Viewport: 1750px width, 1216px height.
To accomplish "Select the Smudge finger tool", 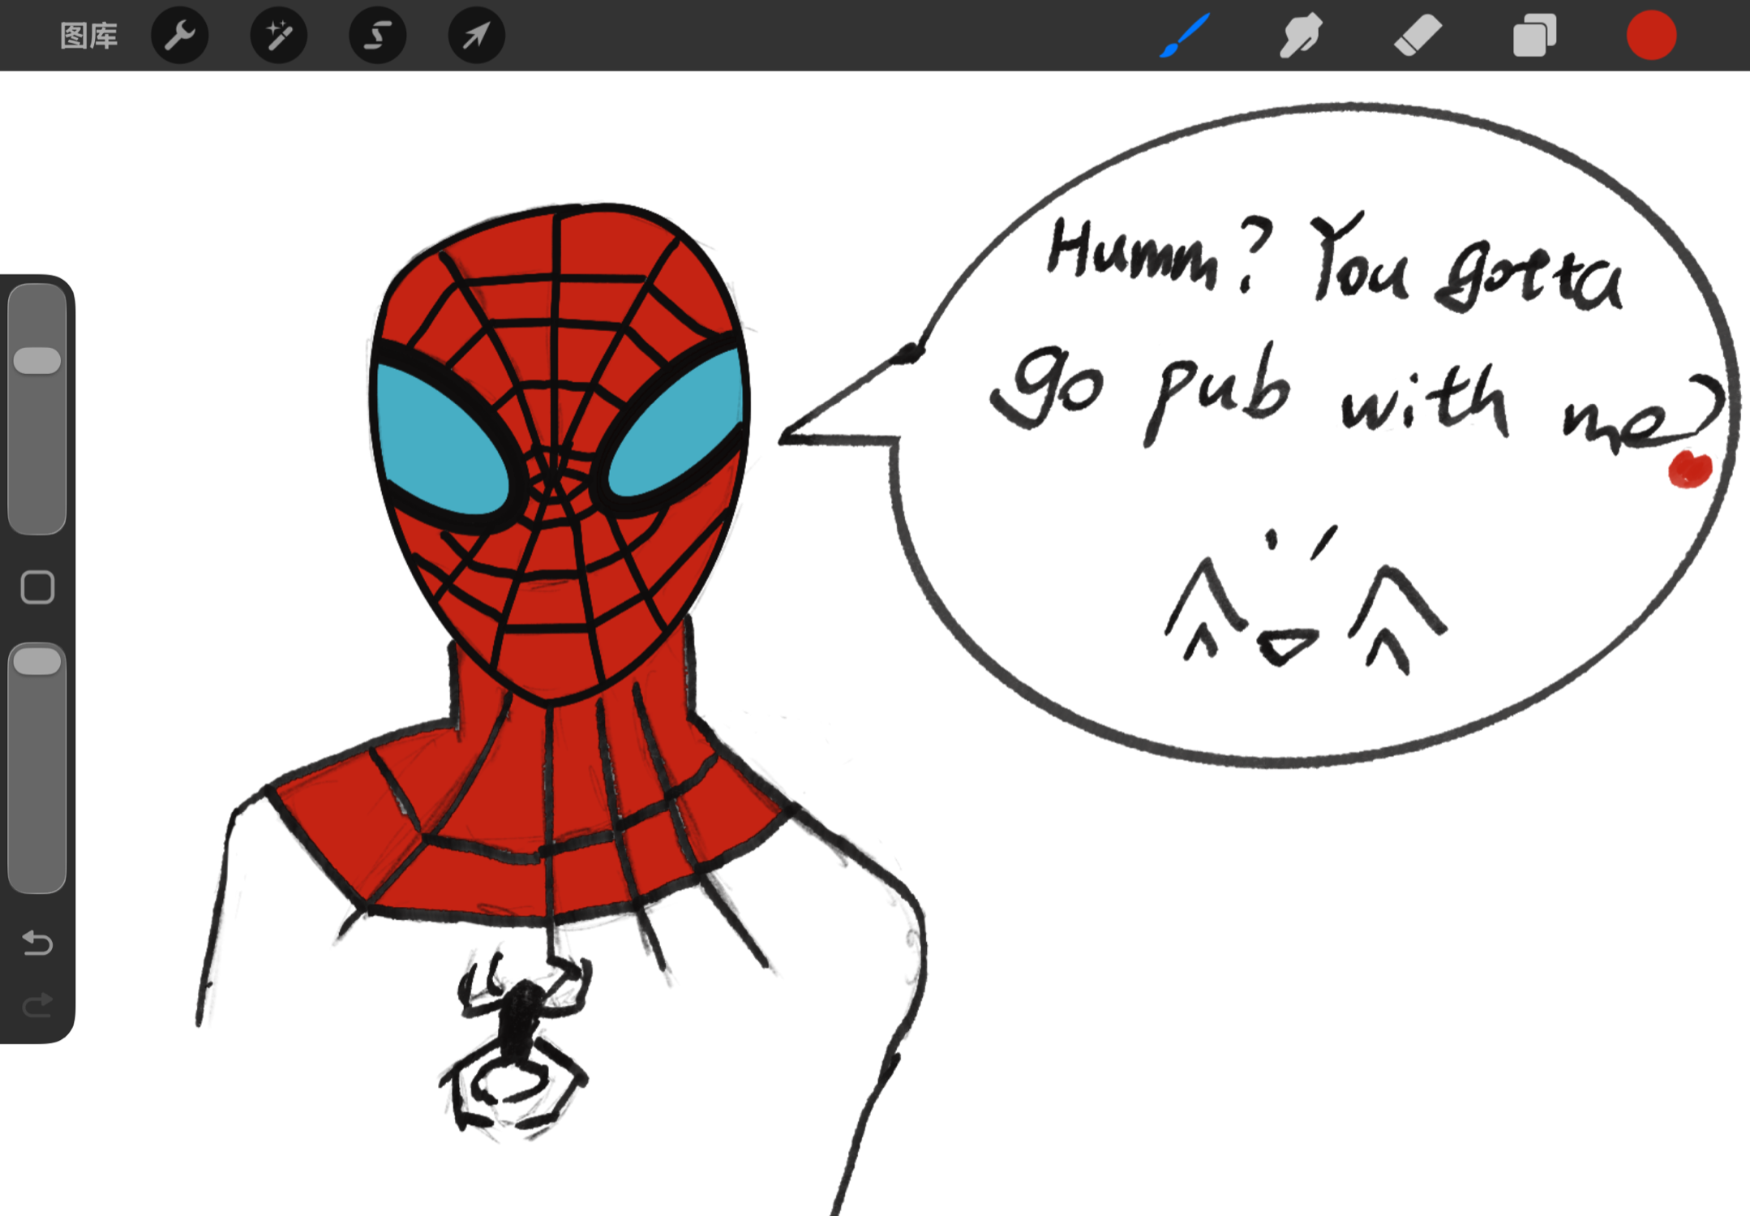I will 1301,36.
